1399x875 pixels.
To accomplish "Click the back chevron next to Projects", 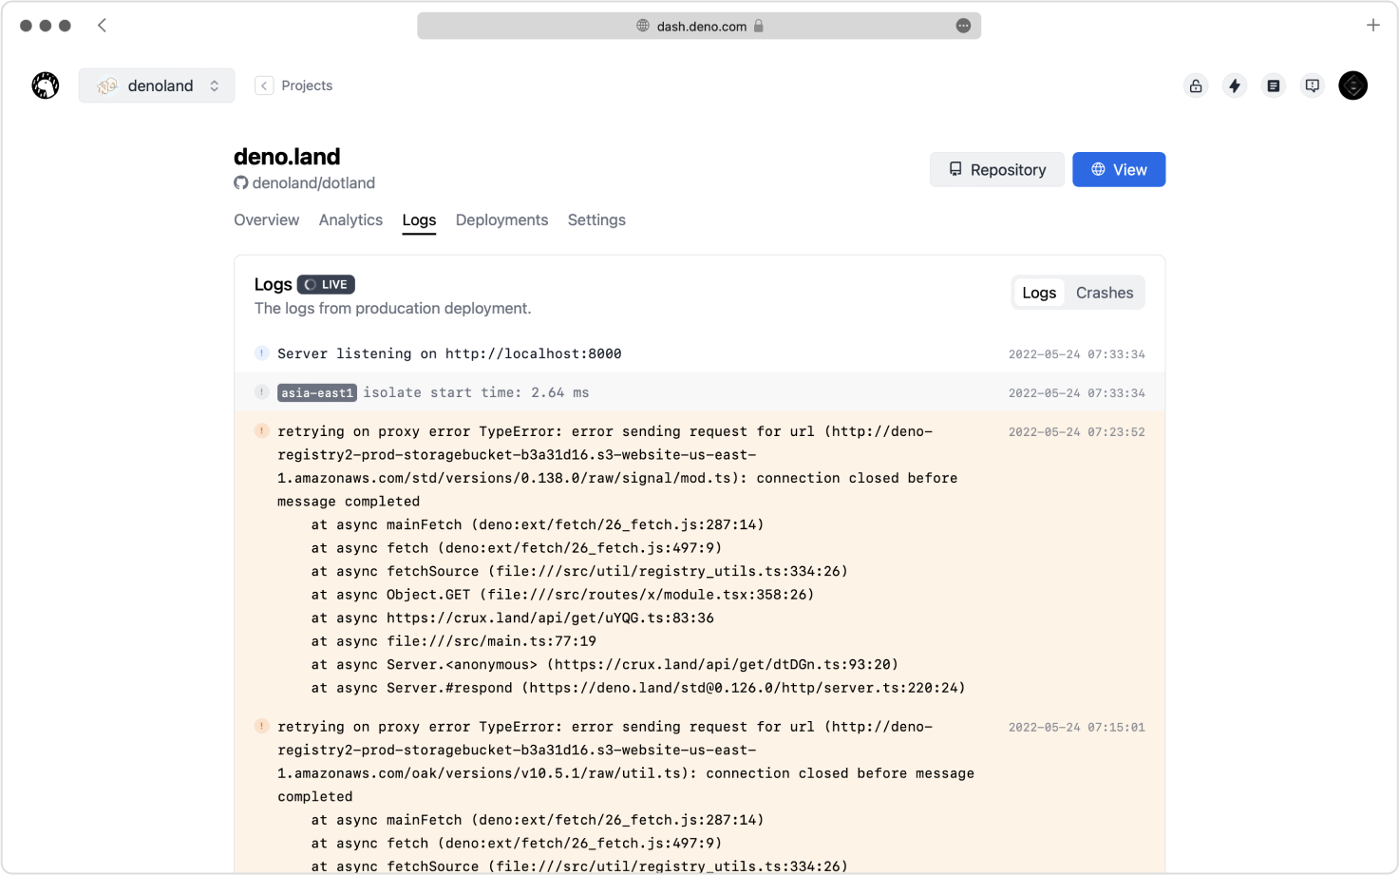I will coord(264,85).
